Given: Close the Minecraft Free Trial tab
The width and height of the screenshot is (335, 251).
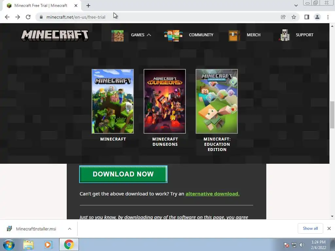Looking at the screenshot, I should pos(76,6).
